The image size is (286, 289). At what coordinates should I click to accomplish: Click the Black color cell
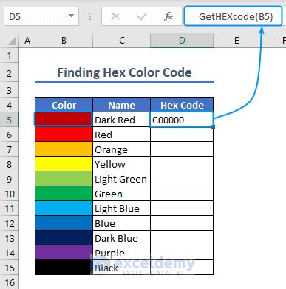tap(64, 268)
